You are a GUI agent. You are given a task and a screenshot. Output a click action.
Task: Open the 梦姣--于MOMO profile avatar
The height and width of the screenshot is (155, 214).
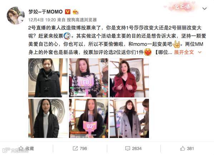coord(16,16)
